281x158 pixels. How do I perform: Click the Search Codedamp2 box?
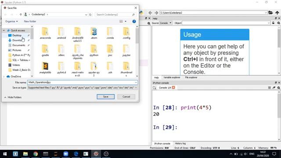click(115, 14)
